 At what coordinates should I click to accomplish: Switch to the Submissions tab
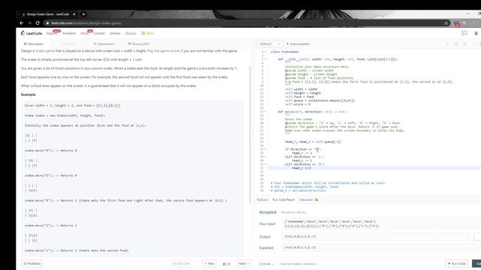(104, 44)
